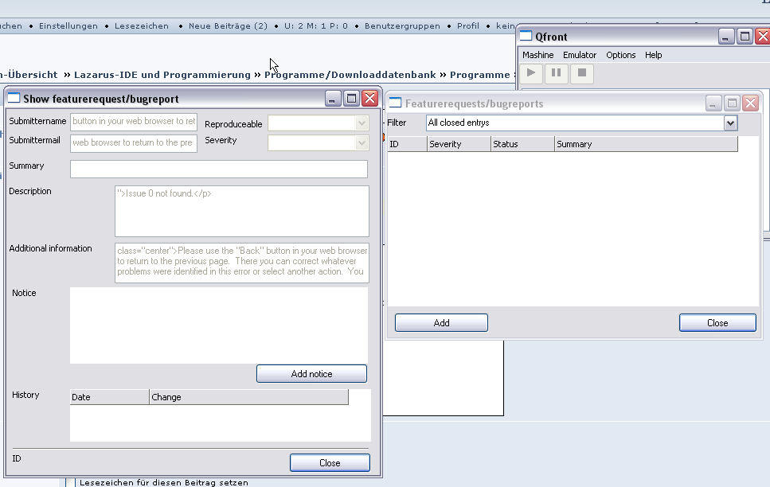
Task: Open the Options menu in Qfront
Action: click(620, 55)
